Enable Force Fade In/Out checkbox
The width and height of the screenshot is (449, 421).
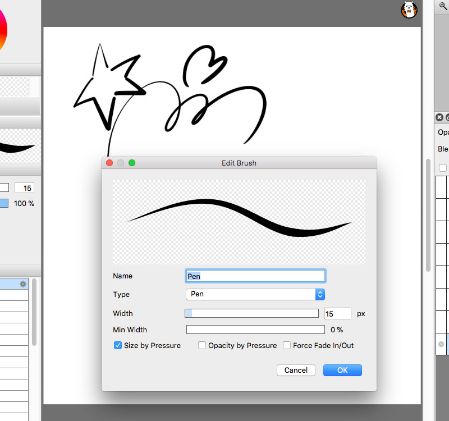click(x=287, y=345)
